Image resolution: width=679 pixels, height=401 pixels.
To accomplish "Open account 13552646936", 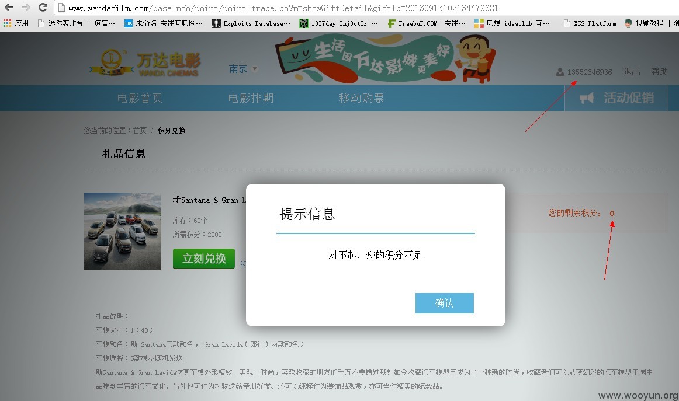I will tap(590, 72).
